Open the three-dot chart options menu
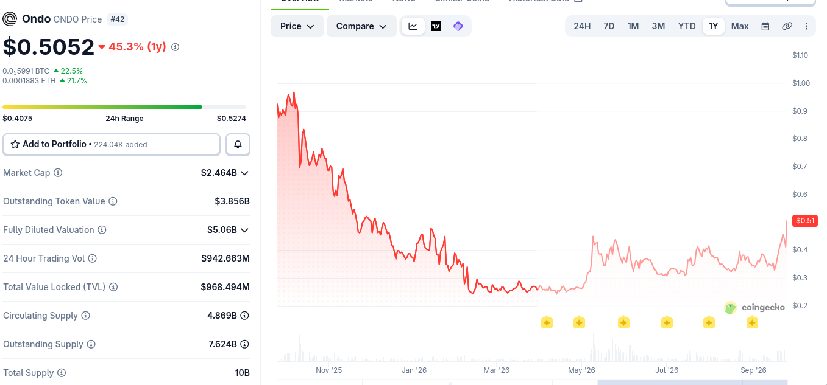 tap(806, 26)
